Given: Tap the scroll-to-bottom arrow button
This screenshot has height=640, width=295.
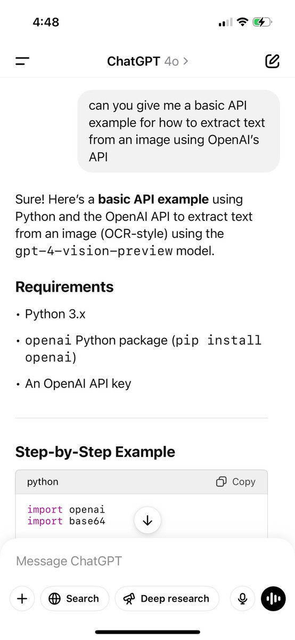Looking at the screenshot, I should pyautogui.click(x=147, y=521).
